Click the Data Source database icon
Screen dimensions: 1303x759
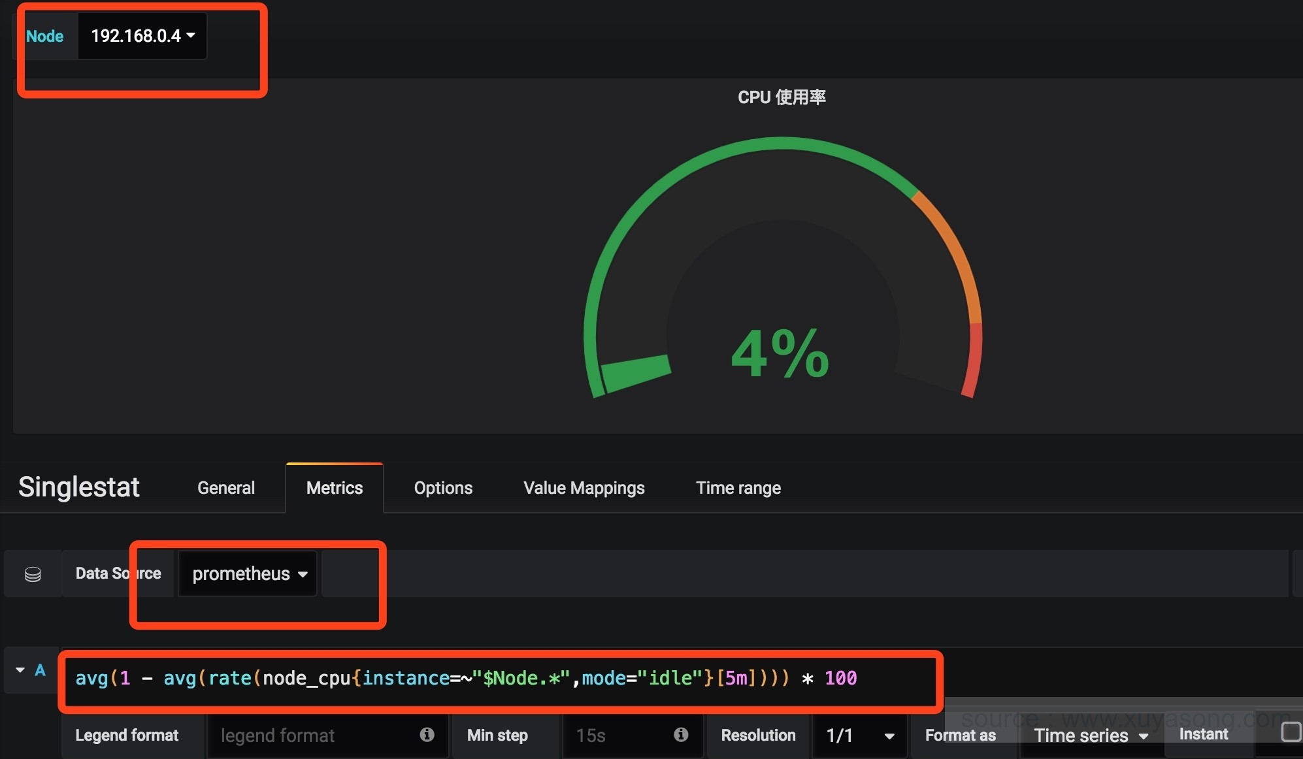33,574
